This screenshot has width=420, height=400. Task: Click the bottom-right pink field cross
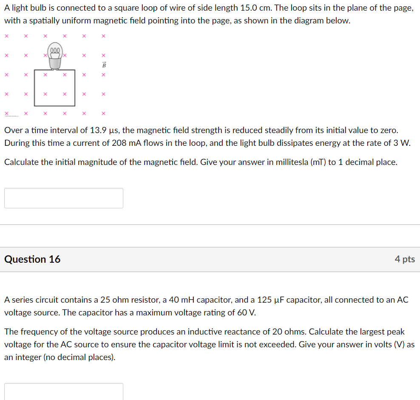(x=103, y=113)
